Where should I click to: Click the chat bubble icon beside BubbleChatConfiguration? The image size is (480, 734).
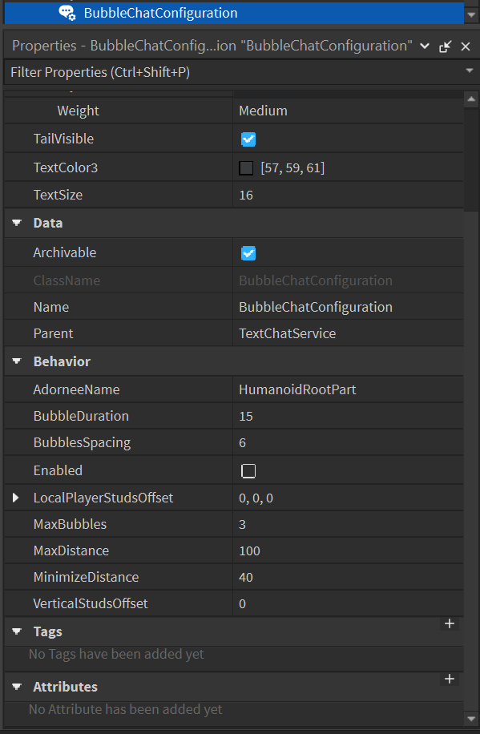click(x=67, y=13)
